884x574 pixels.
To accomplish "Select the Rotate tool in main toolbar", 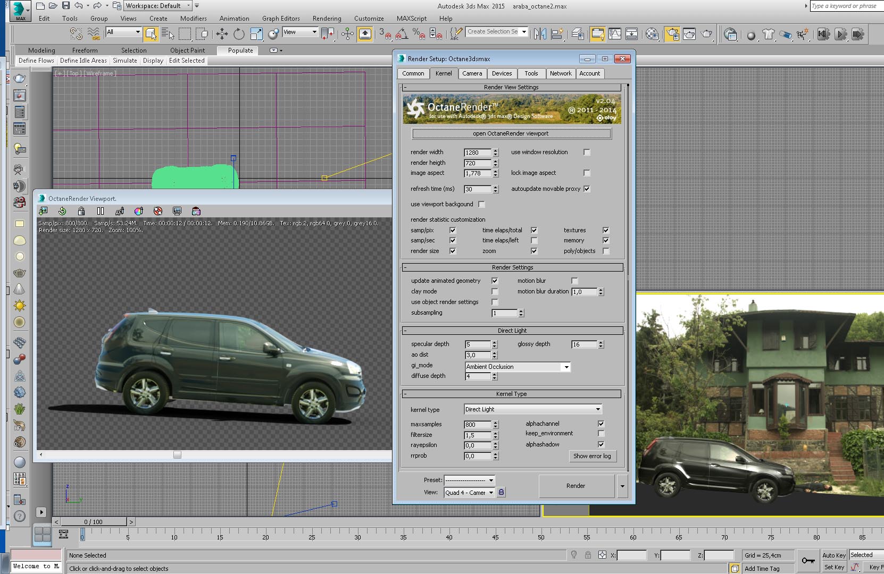I will [x=239, y=34].
